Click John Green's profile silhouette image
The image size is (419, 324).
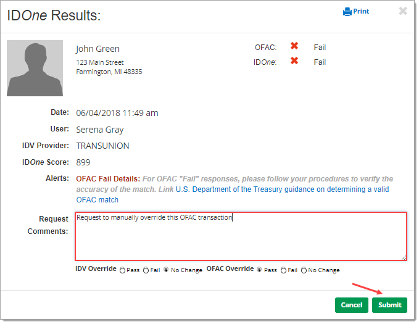(35, 68)
